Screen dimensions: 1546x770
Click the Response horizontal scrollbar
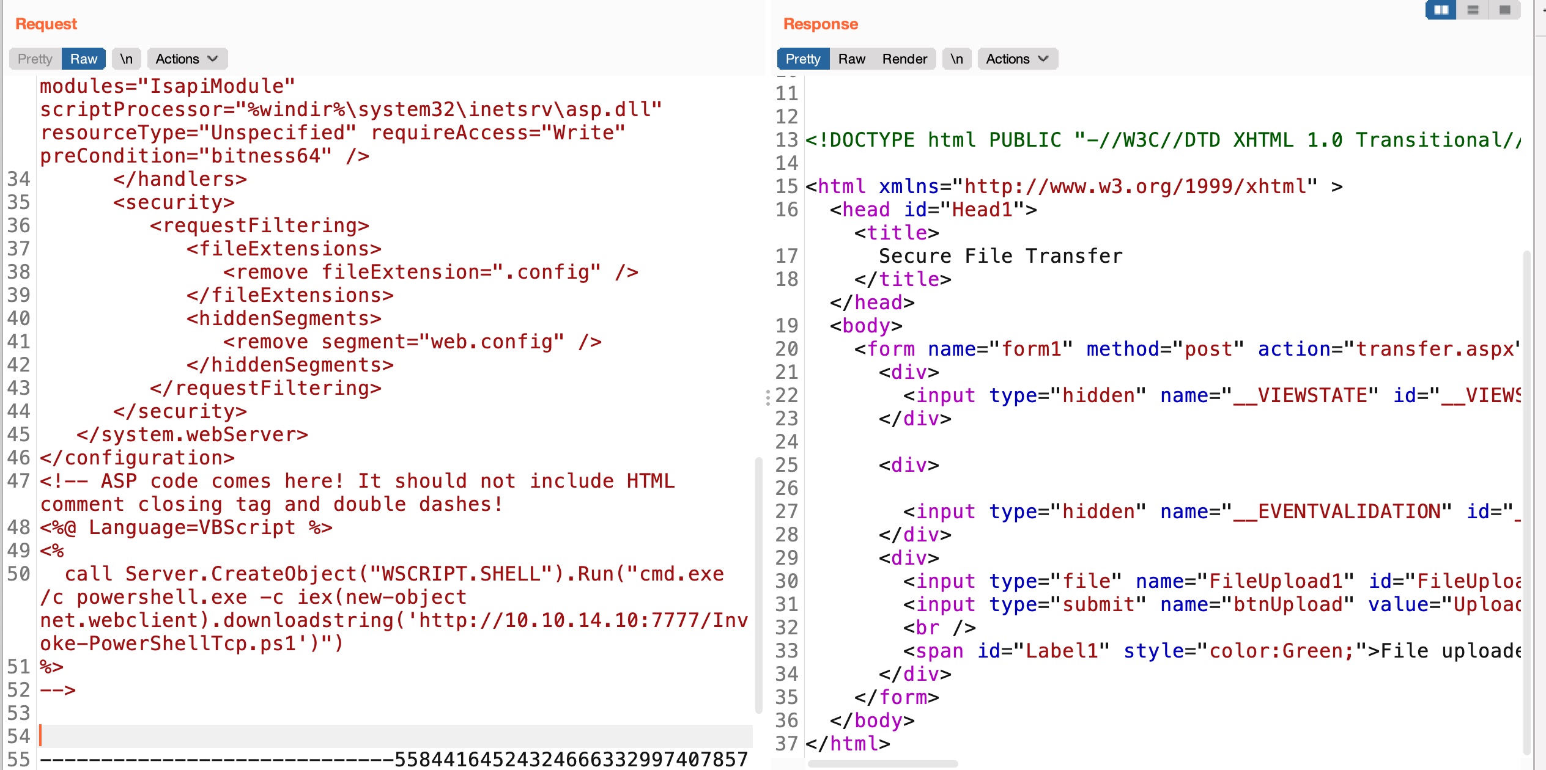[882, 763]
